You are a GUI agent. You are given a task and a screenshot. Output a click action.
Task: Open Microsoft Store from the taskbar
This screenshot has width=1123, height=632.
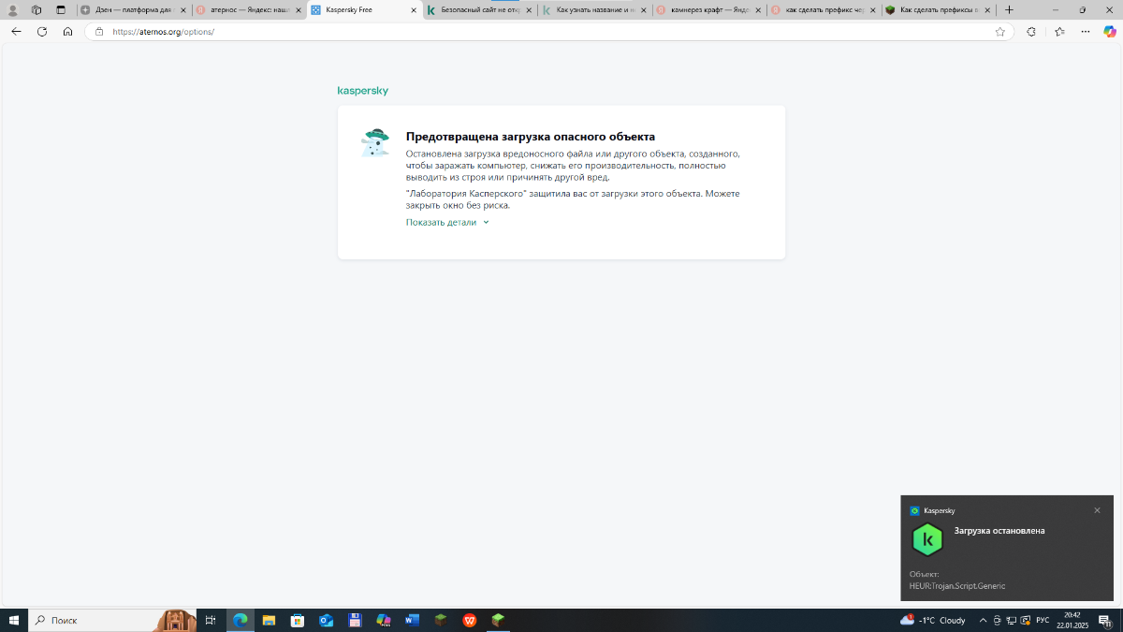pos(298,620)
